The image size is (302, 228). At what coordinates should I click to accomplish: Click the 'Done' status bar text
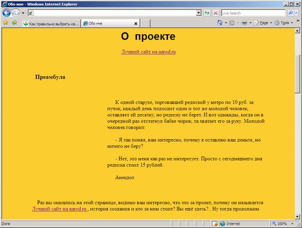[6, 224]
